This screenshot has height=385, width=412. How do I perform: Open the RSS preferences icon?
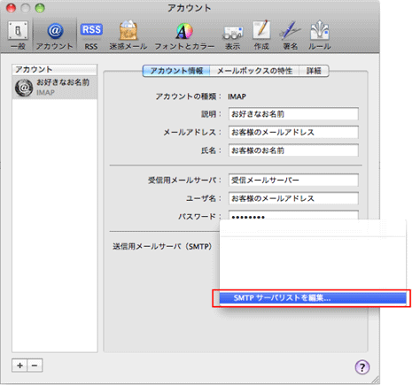click(91, 35)
